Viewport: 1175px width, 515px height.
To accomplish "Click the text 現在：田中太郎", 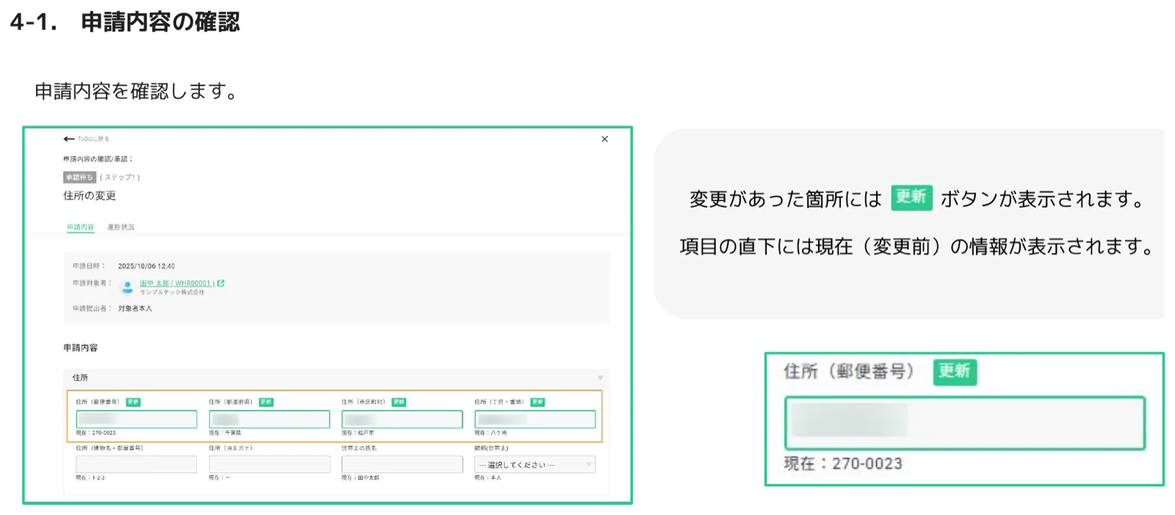I will (360, 478).
